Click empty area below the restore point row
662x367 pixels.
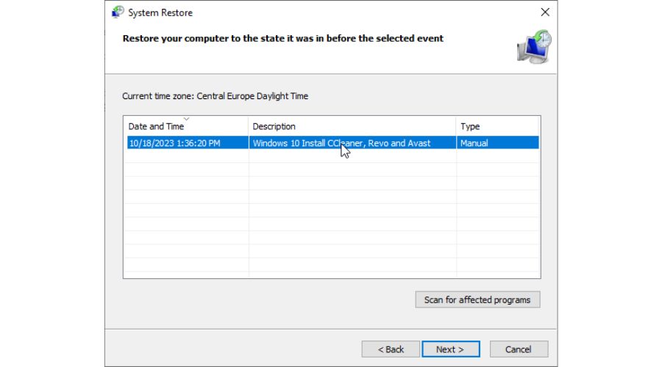[331, 213]
